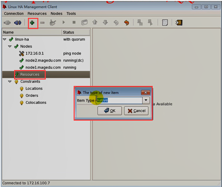Click 'Connected to 172.16.100.7' status bar
The image size is (222, 187).
pyautogui.click(x=26, y=183)
